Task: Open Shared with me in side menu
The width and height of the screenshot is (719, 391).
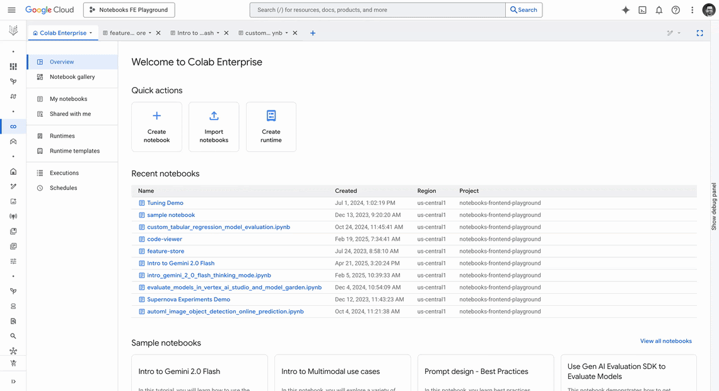Action: (72, 114)
